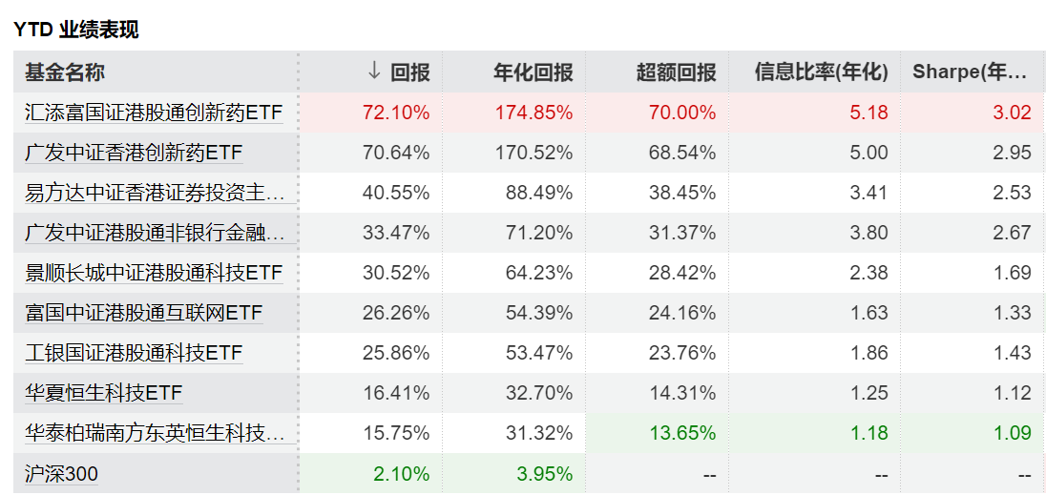Image resolution: width=1046 pixels, height=495 pixels.
Task: Open the 景顺长城中证港股通科技ETF link
Action: [154, 273]
